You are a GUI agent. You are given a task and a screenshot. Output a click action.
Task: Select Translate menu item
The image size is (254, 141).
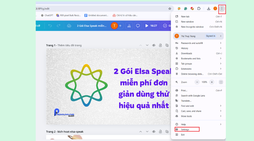point(198,101)
